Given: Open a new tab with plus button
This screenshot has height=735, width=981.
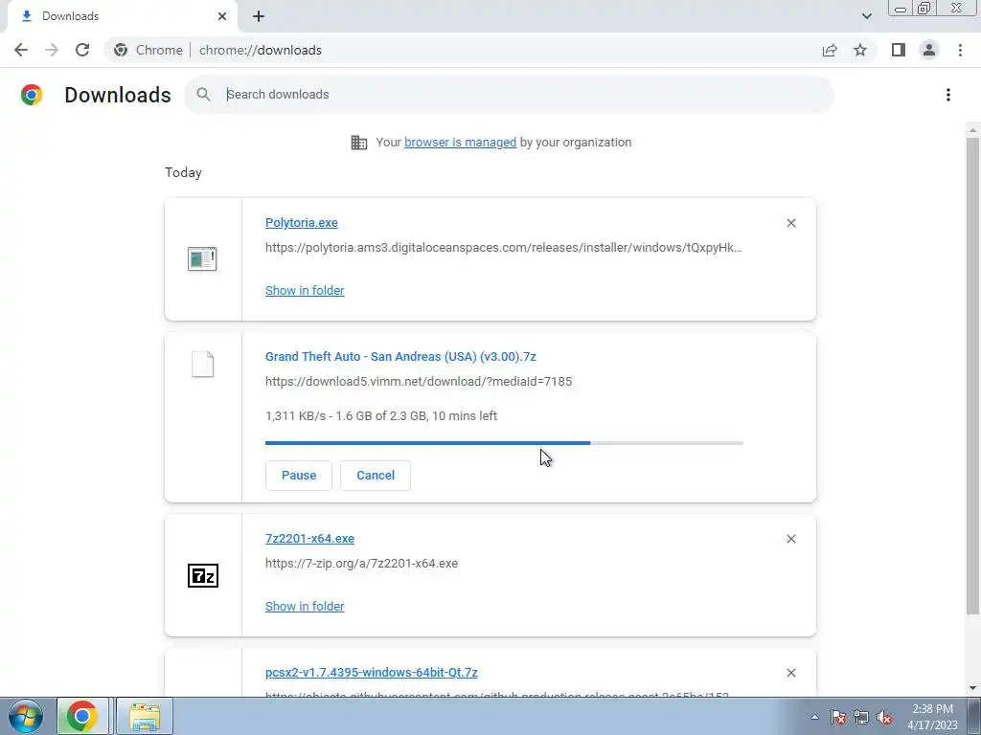Looking at the screenshot, I should [x=259, y=16].
